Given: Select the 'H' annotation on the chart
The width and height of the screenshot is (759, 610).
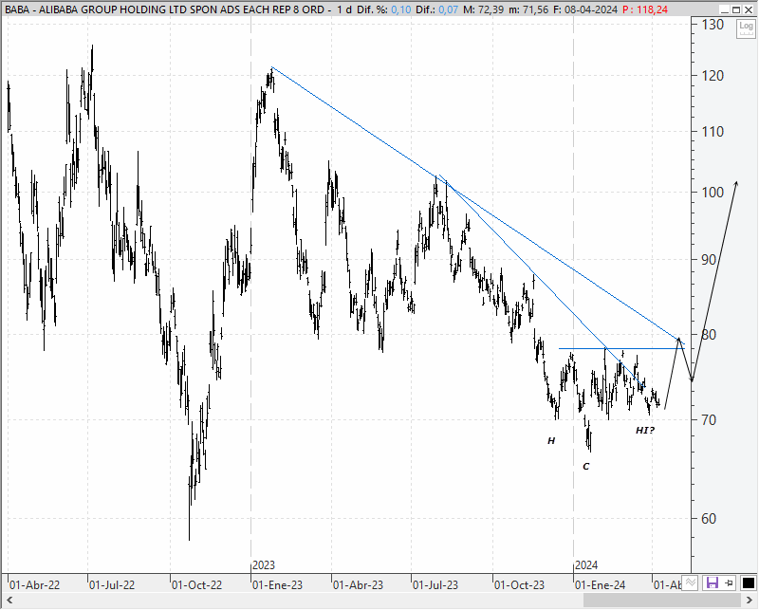Looking at the screenshot, I should click(x=551, y=440).
